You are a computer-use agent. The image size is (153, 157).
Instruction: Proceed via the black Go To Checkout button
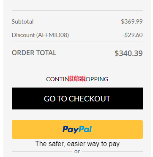pyautogui.click(x=77, y=98)
